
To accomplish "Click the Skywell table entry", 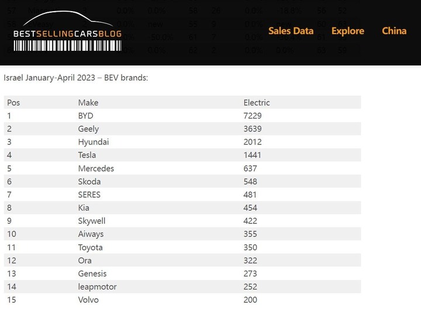I will 92,221.
